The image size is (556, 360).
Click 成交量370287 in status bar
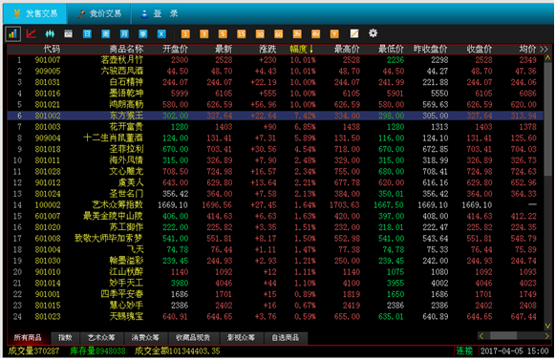[33, 351]
